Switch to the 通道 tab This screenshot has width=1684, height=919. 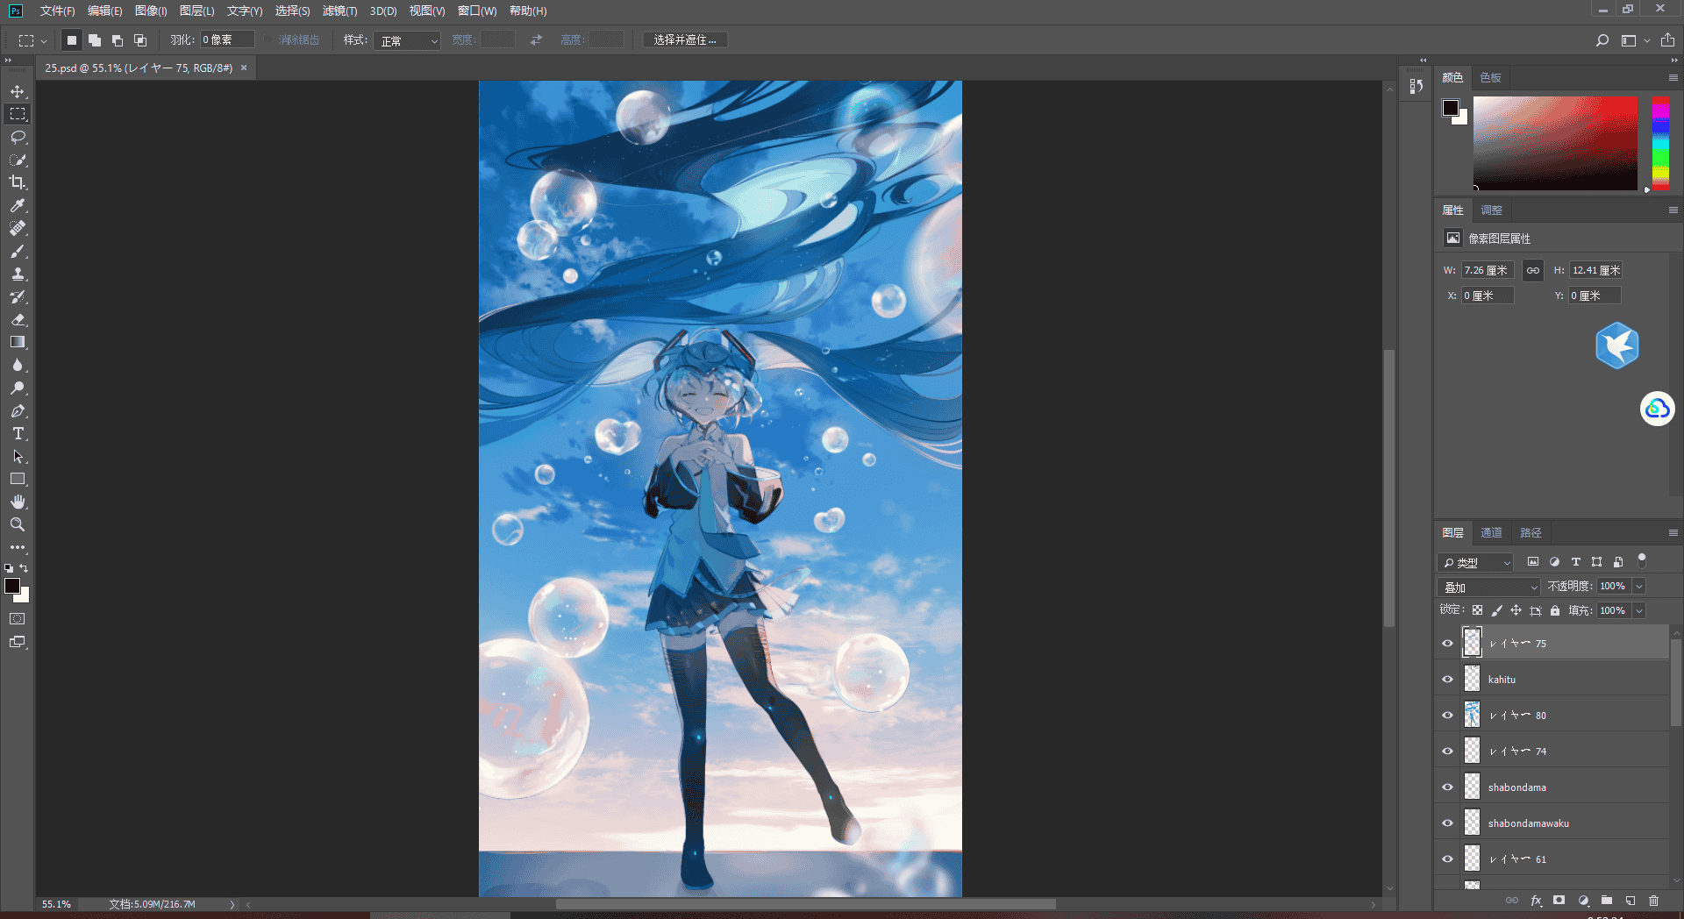[x=1491, y=532]
